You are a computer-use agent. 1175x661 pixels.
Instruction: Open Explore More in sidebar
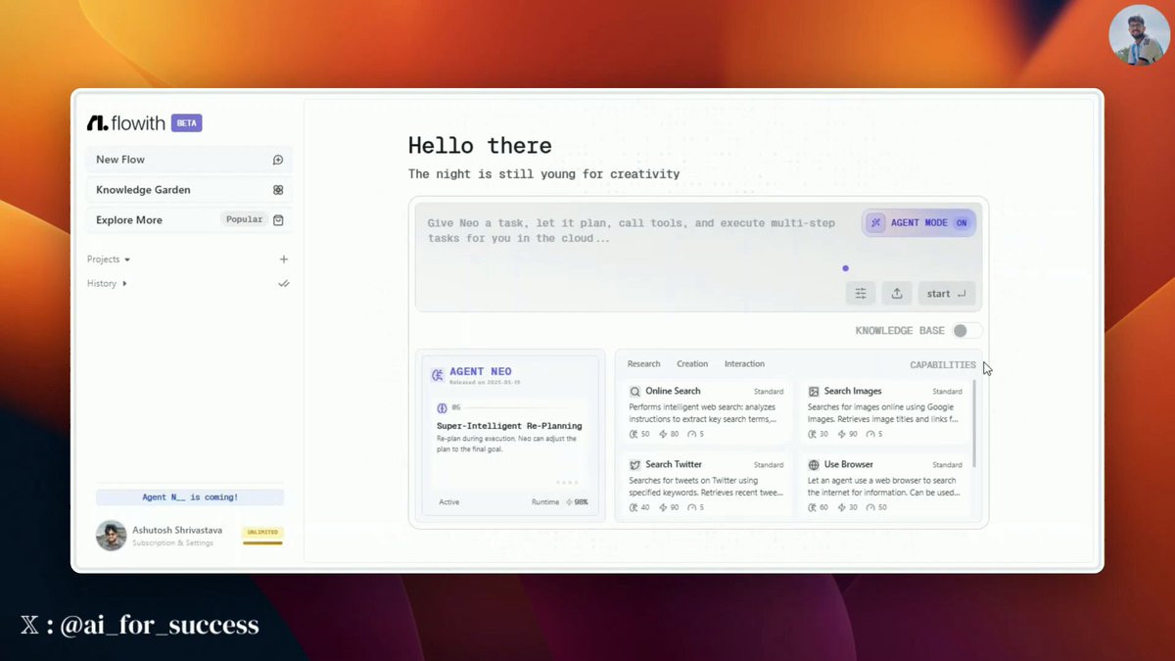188,220
